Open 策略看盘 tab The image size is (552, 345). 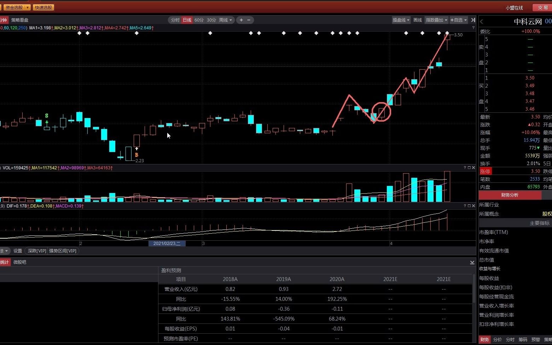pos(20,20)
